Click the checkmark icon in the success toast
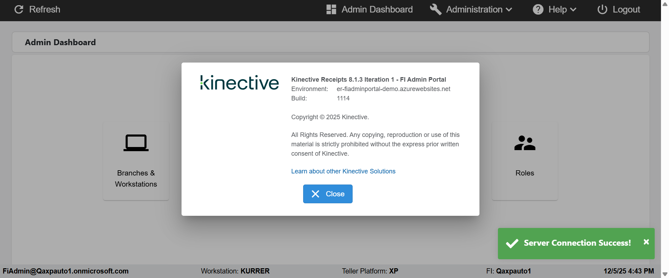The image size is (669, 278). click(x=512, y=244)
